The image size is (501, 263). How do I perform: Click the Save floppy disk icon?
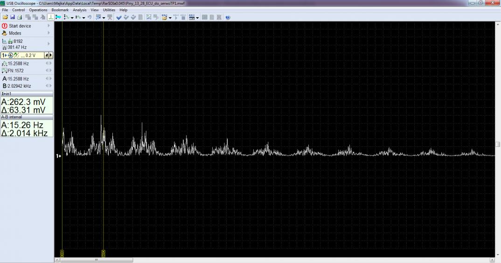coord(13,17)
